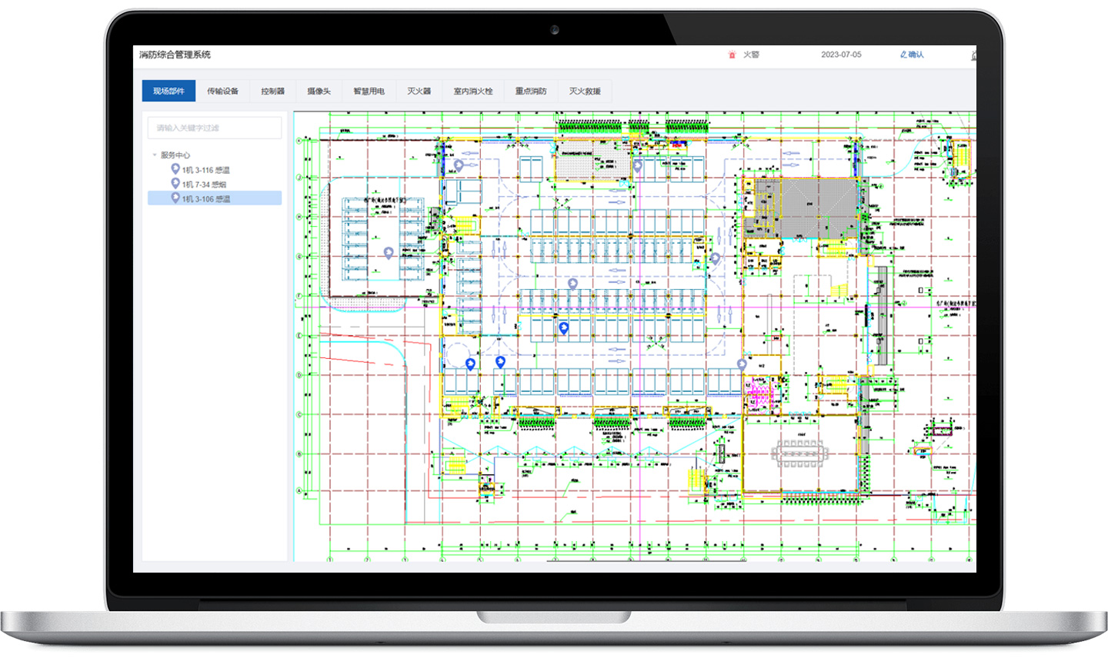Select the 传输设备 tab
1108x661 pixels.
(x=222, y=91)
